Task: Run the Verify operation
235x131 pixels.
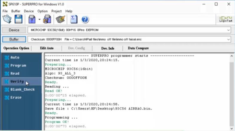Action: click(x=22, y=81)
